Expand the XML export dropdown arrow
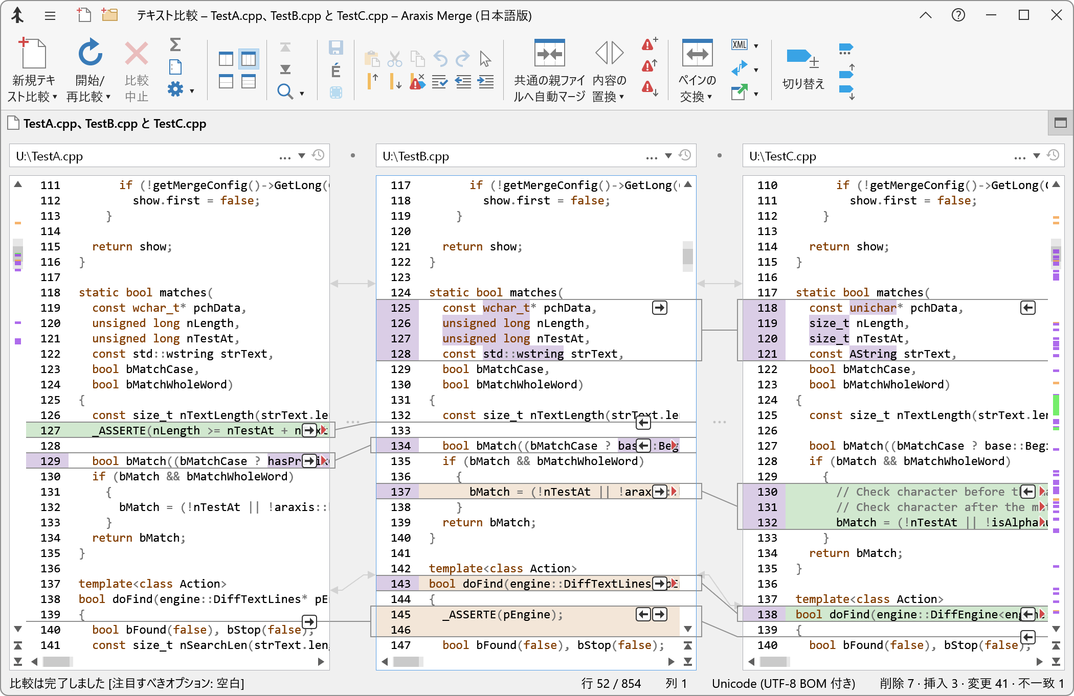Viewport: 1074px width, 696px height. pyautogui.click(x=756, y=46)
